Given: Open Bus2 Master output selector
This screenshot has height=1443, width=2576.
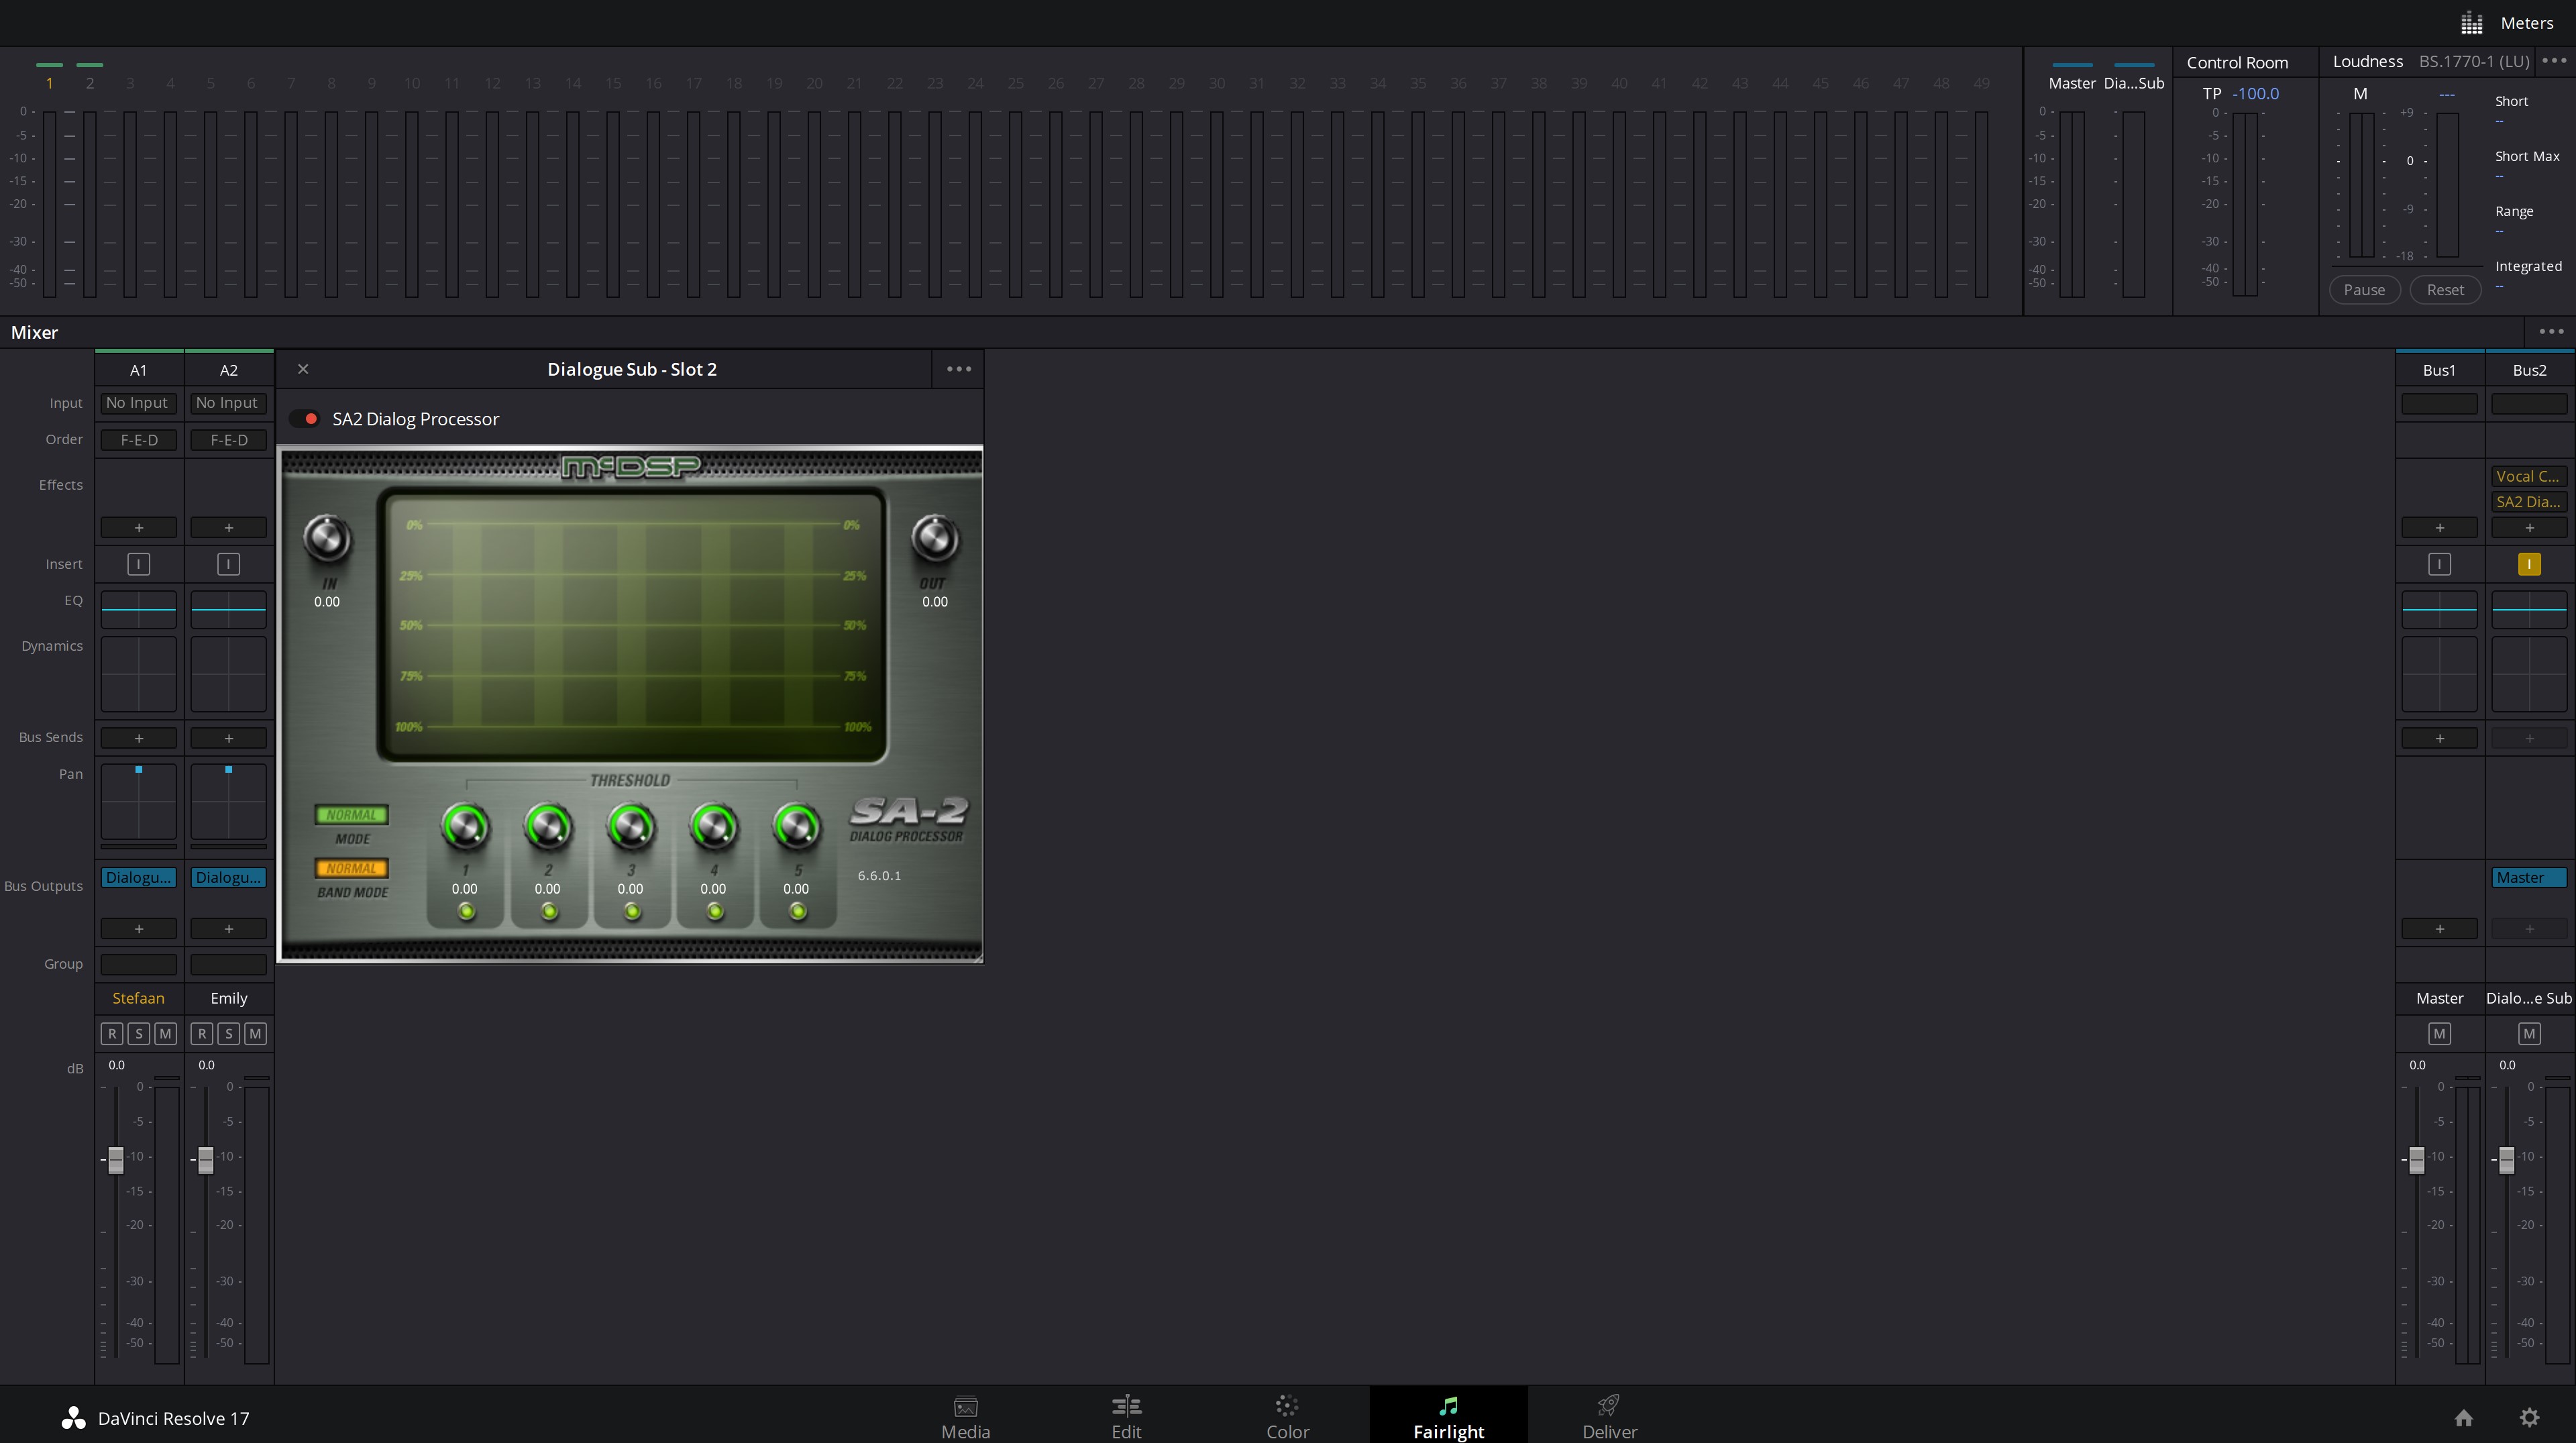Looking at the screenshot, I should (2529, 877).
